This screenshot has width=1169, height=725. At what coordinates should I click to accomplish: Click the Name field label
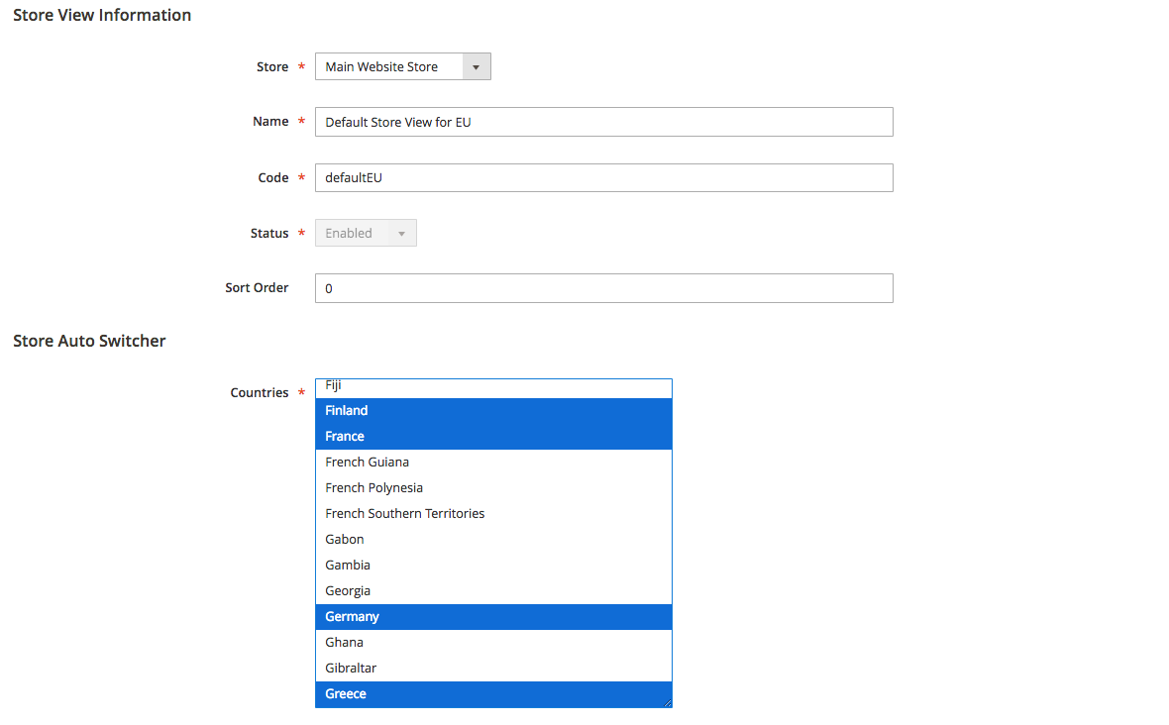point(270,122)
